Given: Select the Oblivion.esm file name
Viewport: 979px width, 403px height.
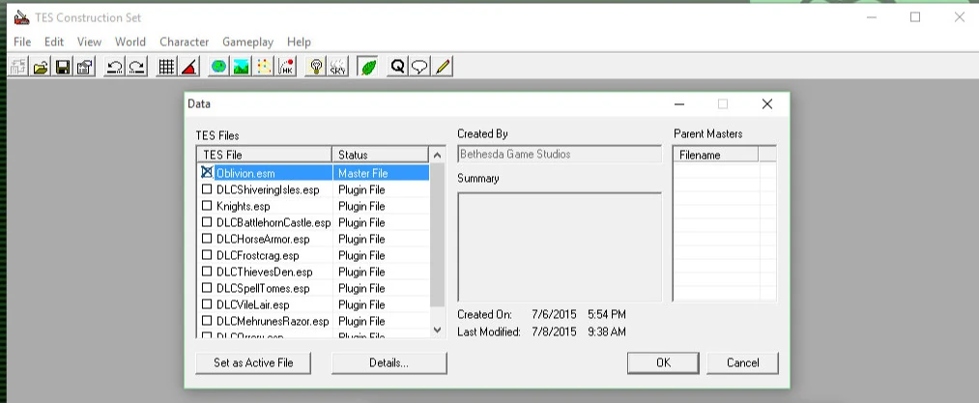Looking at the screenshot, I should (245, 173).
